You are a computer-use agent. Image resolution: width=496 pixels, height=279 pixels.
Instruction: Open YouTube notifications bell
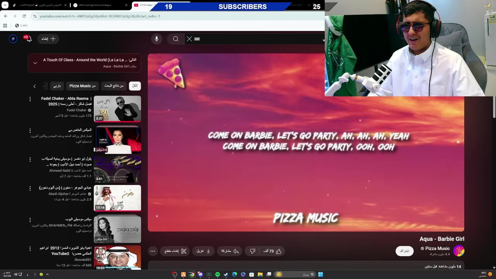pyautogui.click(x=28, y=39)
